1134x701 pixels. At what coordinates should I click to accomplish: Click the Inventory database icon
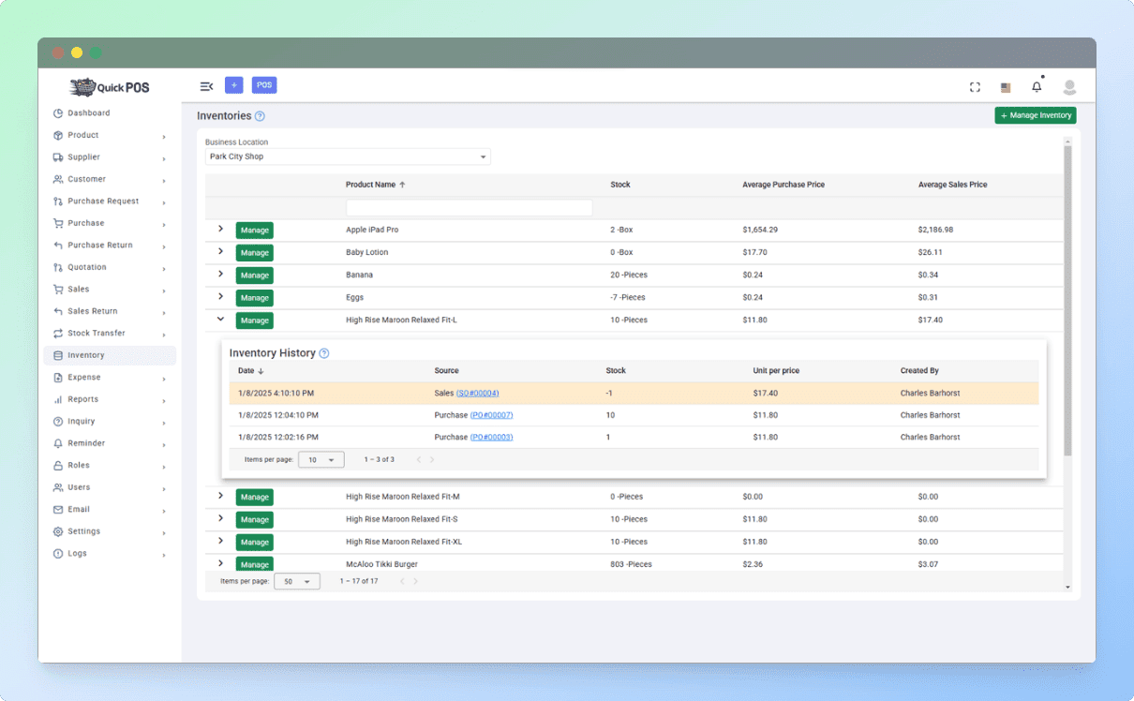[x=58, y=355]
